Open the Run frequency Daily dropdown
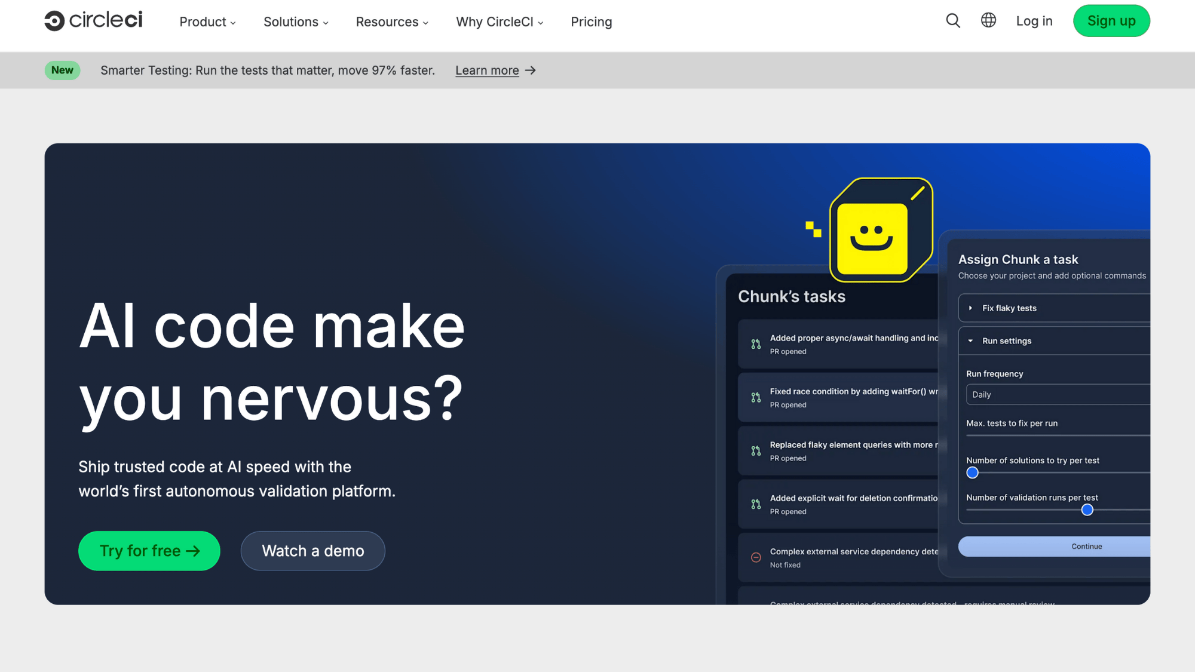The image size is (1195, 672). (x=1058, y=395)
